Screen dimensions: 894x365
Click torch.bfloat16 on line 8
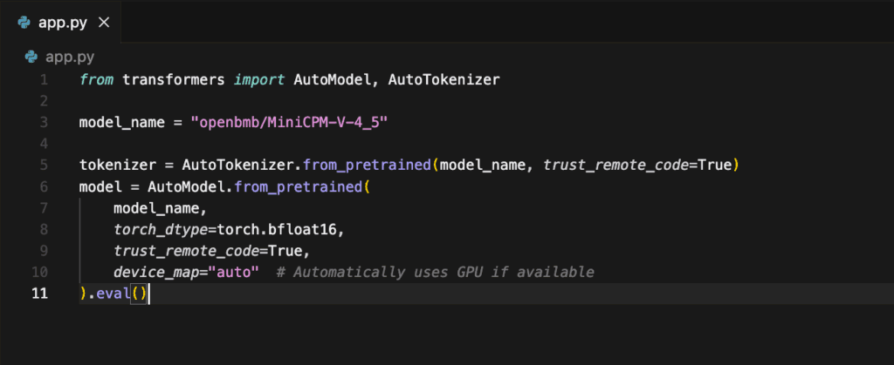click(x=279, y=230)
